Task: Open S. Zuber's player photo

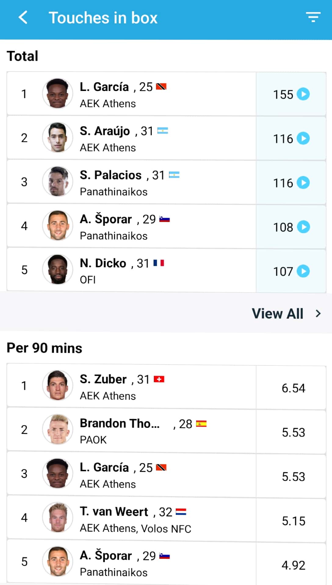Action: [57, 385]
